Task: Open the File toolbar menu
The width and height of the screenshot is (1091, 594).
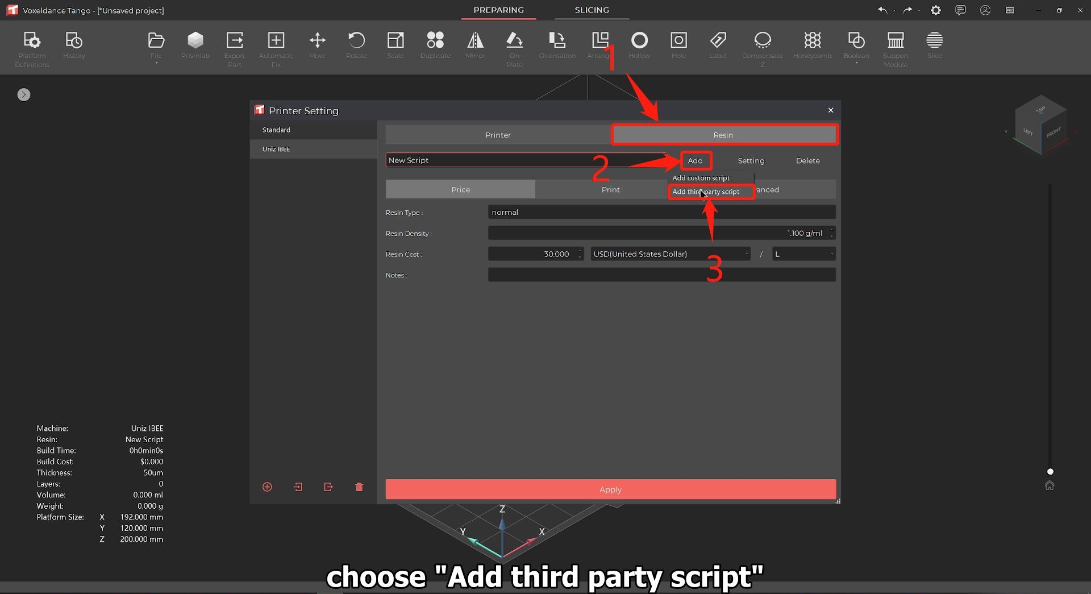Action: 156,47
